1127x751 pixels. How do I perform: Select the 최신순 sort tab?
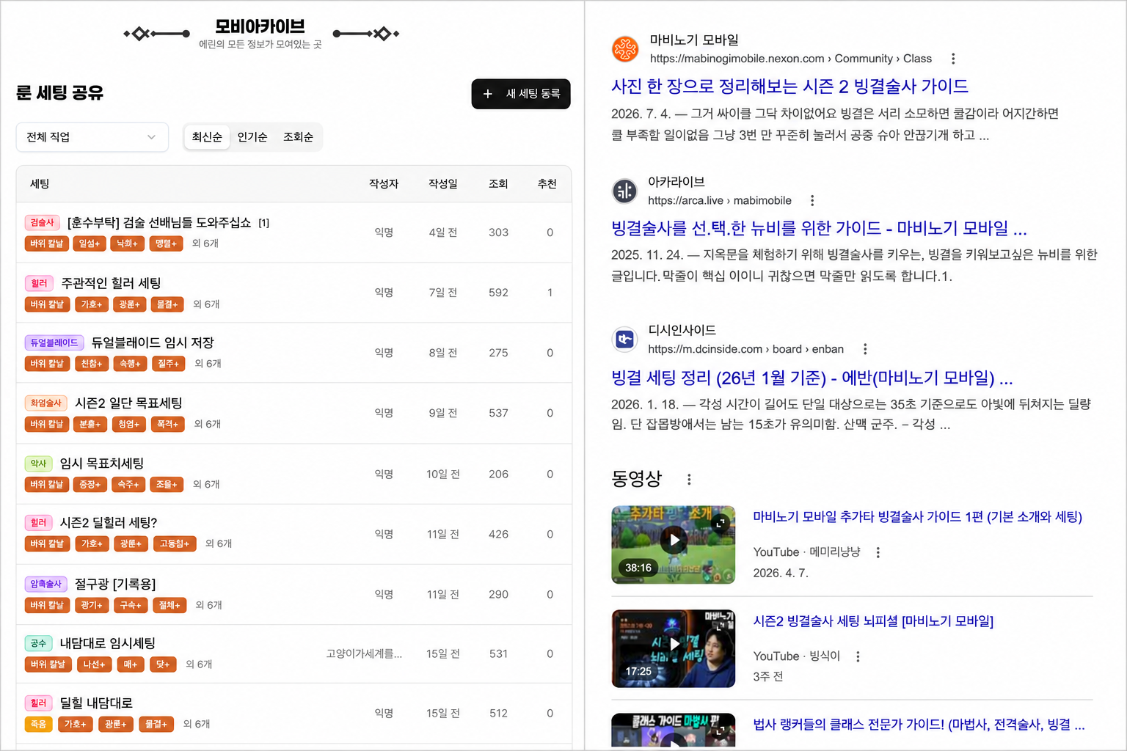tap(207, 137)
